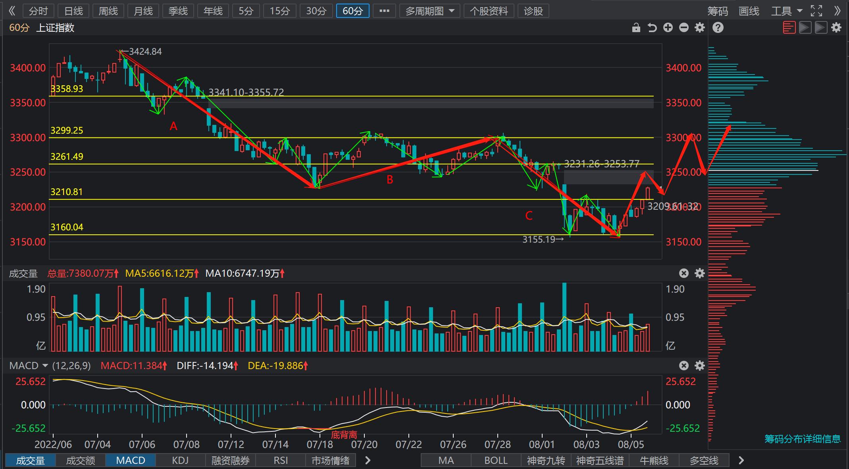Switch to 日线 daily chart
Image resolution: width=849 pixels, height=469 pixels.
(73, 11)
